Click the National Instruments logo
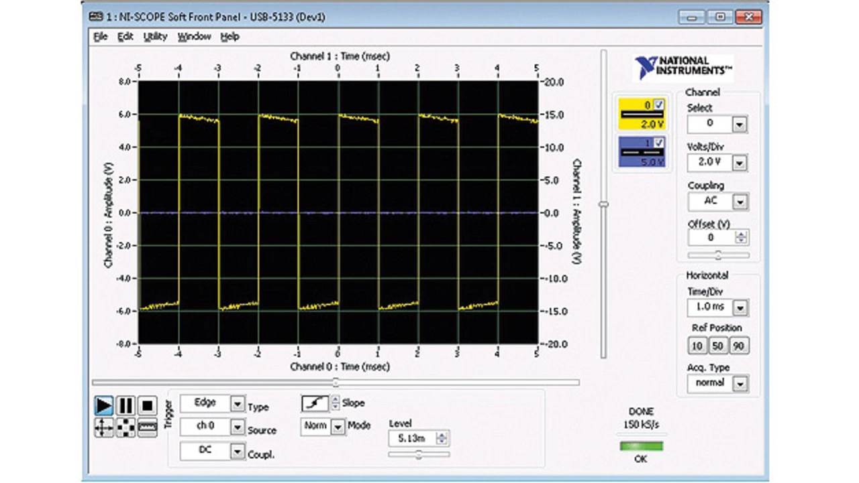 point(683,66)
